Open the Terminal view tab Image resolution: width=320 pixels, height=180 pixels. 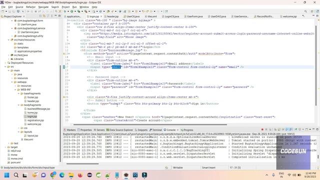coord(155,130)
